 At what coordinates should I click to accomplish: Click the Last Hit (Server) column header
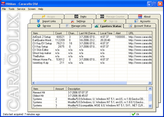pyautogui.click(x=88, y=33)
